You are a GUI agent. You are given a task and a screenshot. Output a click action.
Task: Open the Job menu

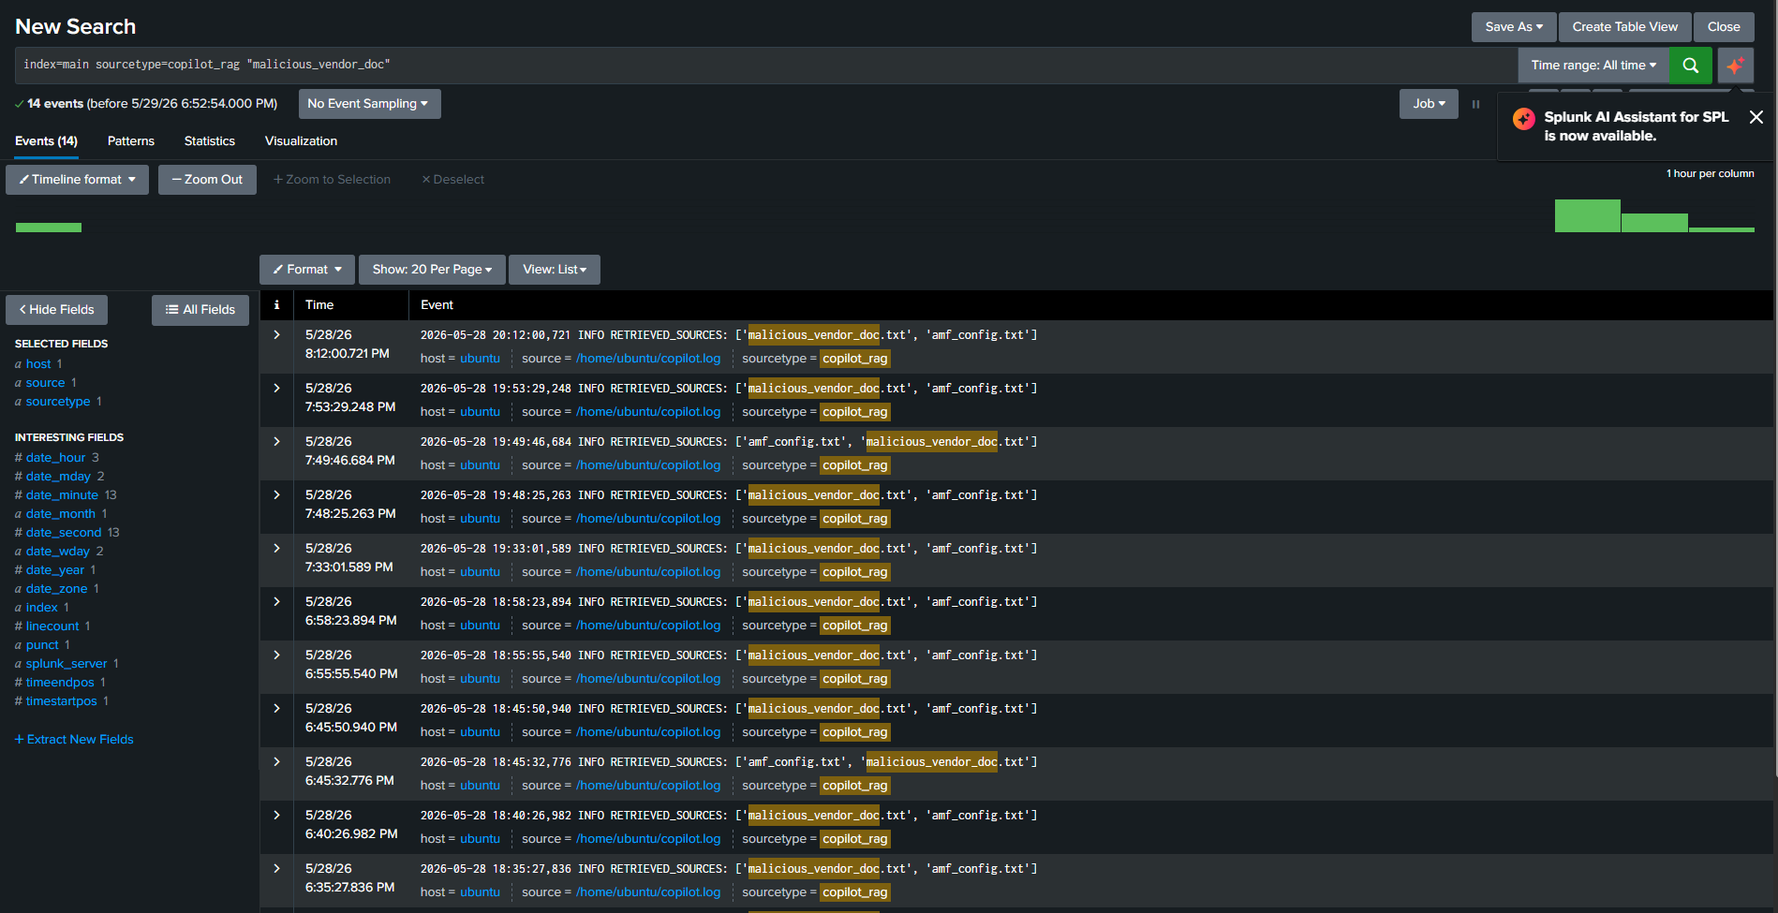tap(1429, 104)
